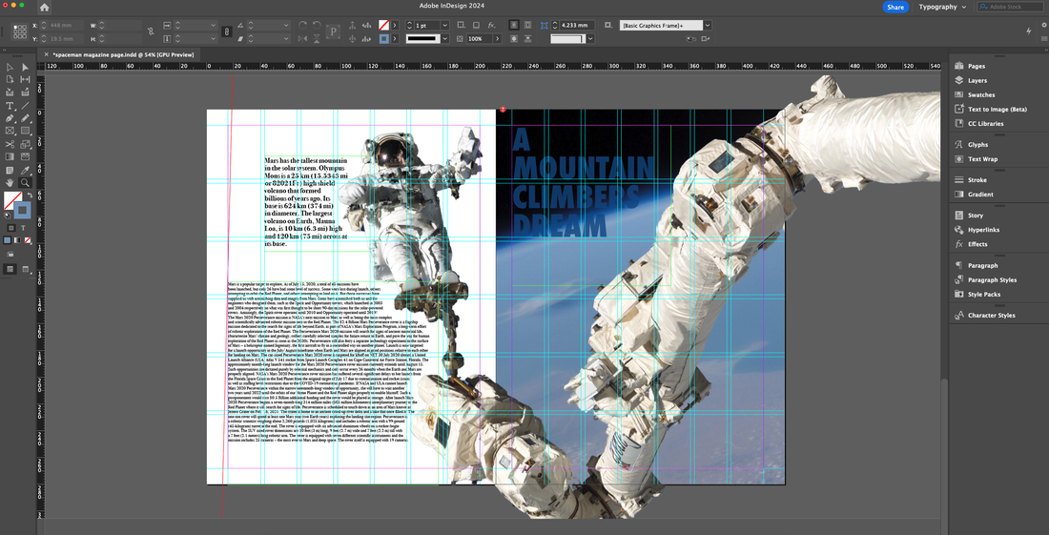Click the control bar fill None swatch
Viewport: 1049px width, 535px height.
pos(383,25)
